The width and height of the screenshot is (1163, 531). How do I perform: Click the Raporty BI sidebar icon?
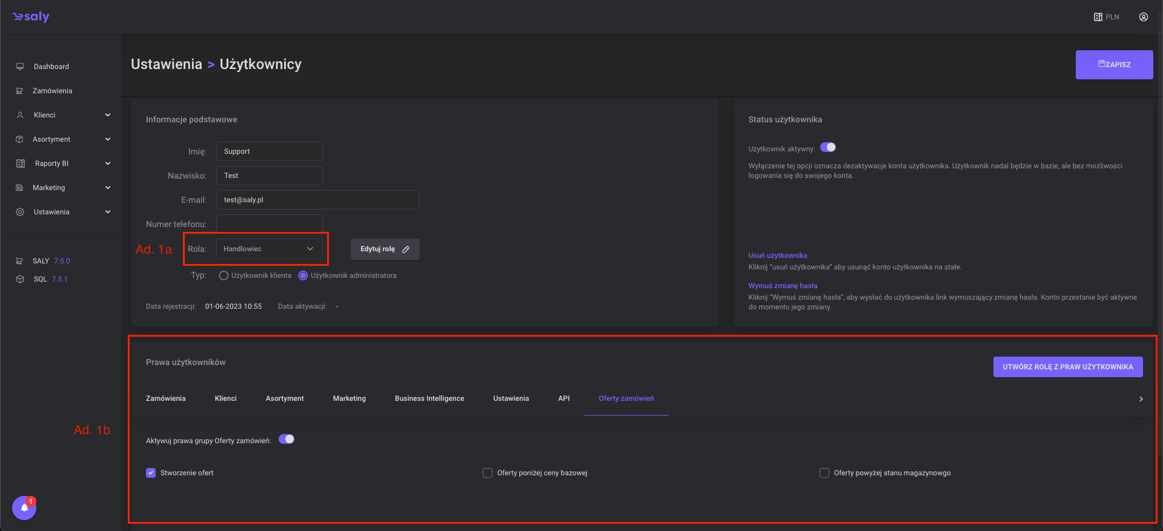click(x=20, y=163)
